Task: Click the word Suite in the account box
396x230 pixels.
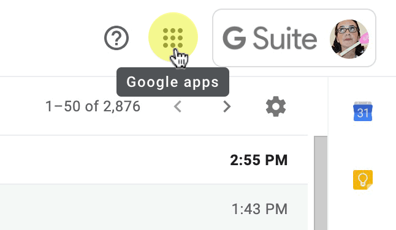Action: (x=285, y=39)
